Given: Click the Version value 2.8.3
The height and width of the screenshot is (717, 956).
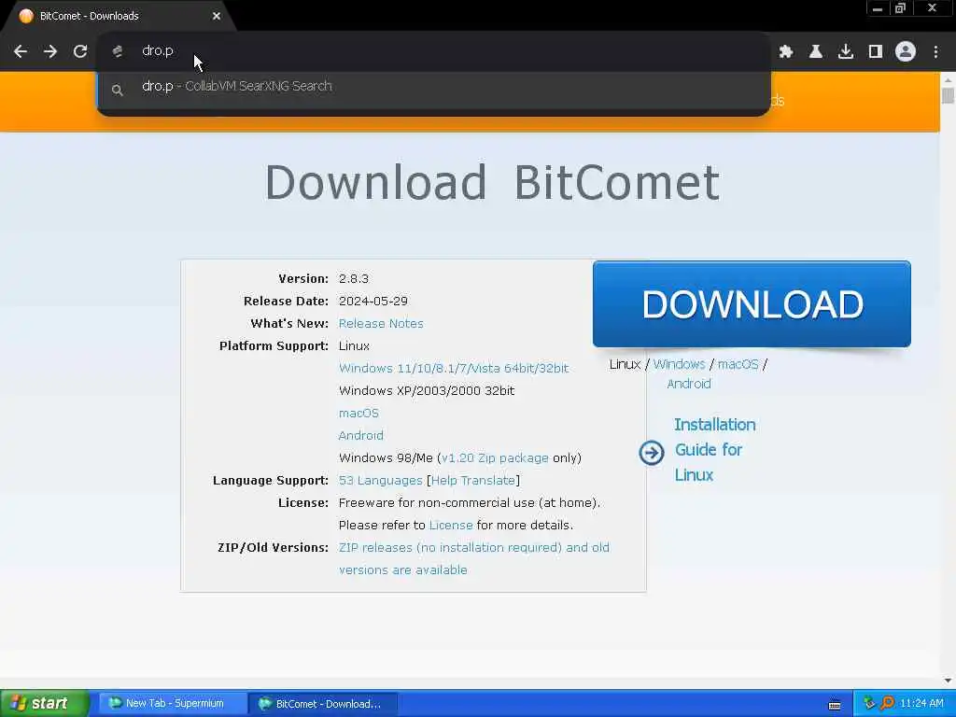Looking at the screenshot, I should coord(354,278).
